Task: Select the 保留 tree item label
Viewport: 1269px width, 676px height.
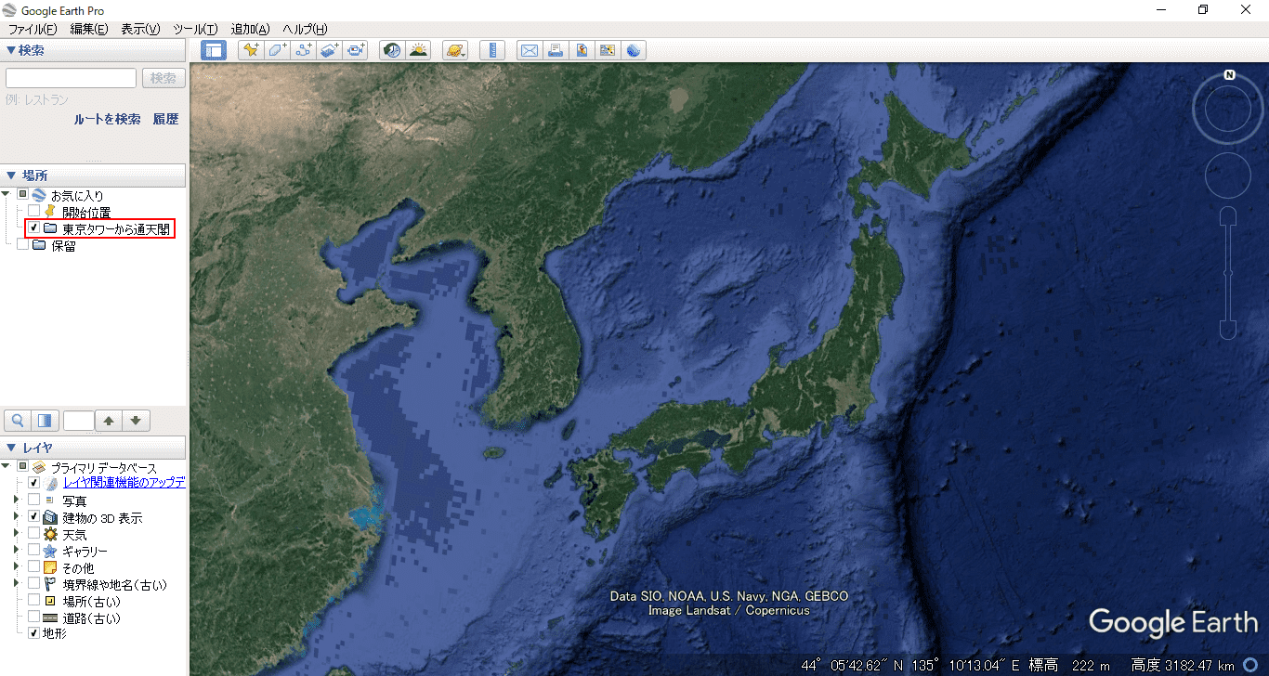Action: click(63, 245)
